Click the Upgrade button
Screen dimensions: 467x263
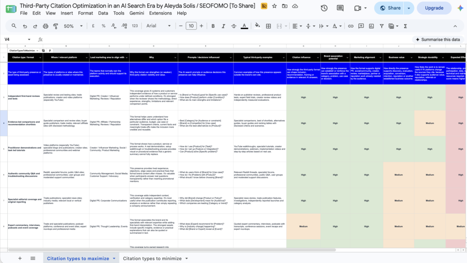click(x=434, y=8)
